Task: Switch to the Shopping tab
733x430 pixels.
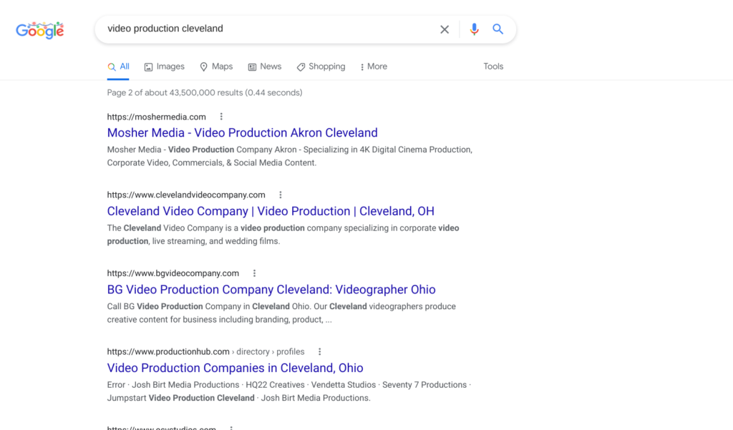Action: pyautogui.click(x=321, y=67)
